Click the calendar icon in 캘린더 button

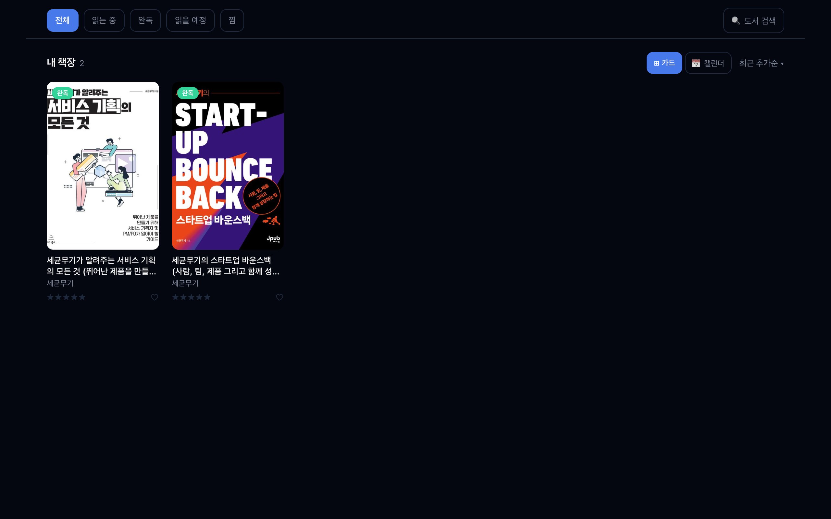click(x=696, y=63)
